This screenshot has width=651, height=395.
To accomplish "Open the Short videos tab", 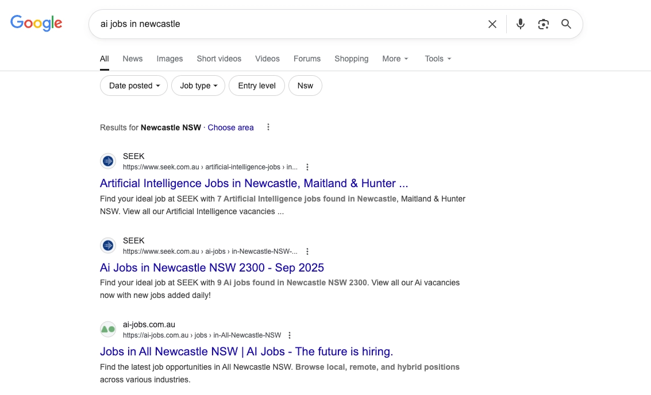I will (219, 59).
